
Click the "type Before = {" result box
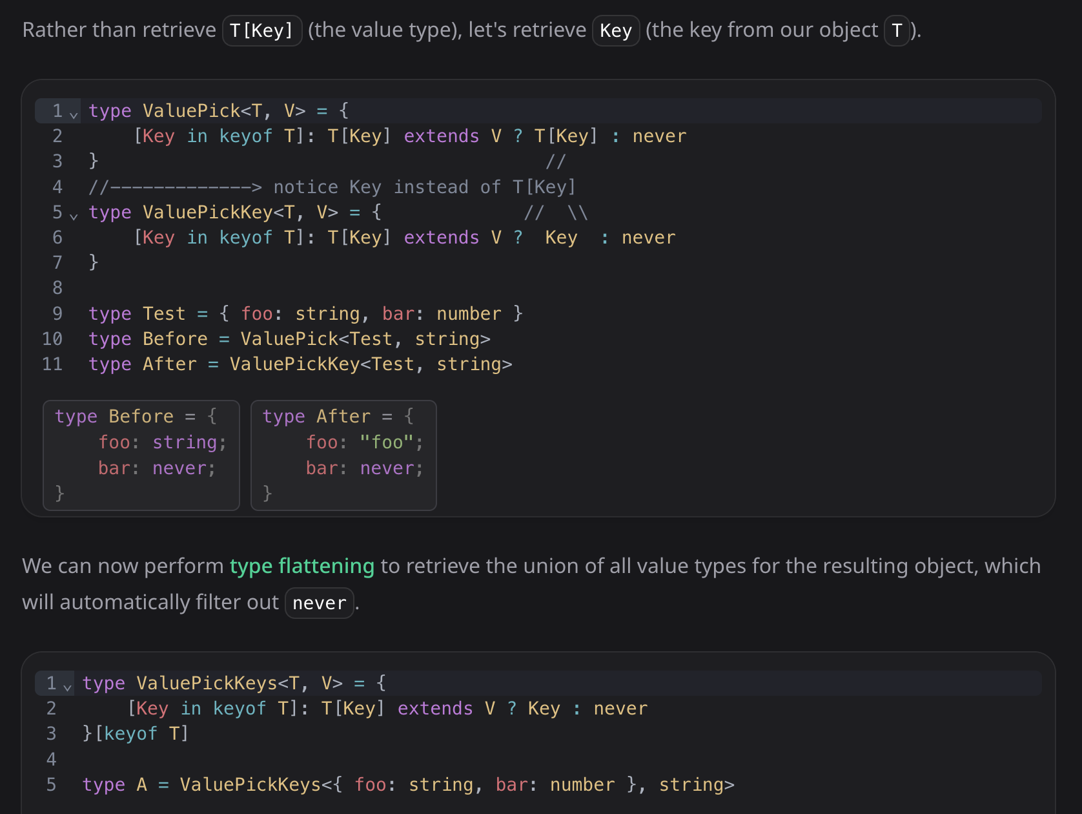[141, 455]
